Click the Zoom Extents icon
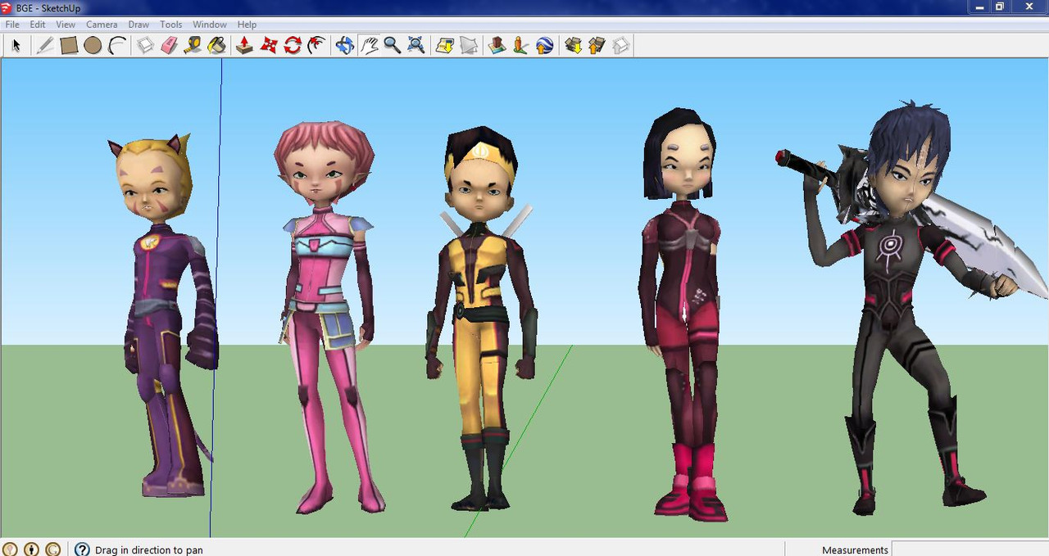This screenshot has height=556, width=1049. click(416, 46)
